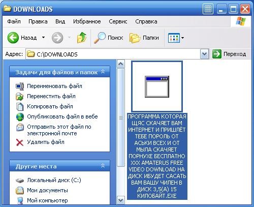The height and width of the screenshot is (207, 254).
Task: Click the Мой компьютер icon
Action: (x=20, y=200)
